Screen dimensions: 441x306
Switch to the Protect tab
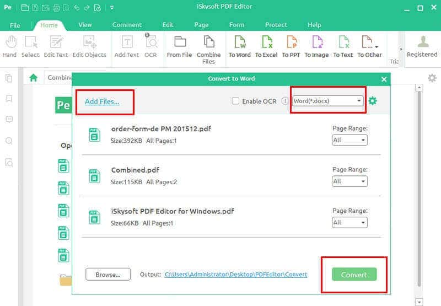[276, 25]
